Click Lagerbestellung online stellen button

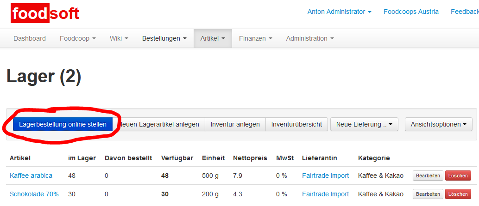click(x=63, y=124)
